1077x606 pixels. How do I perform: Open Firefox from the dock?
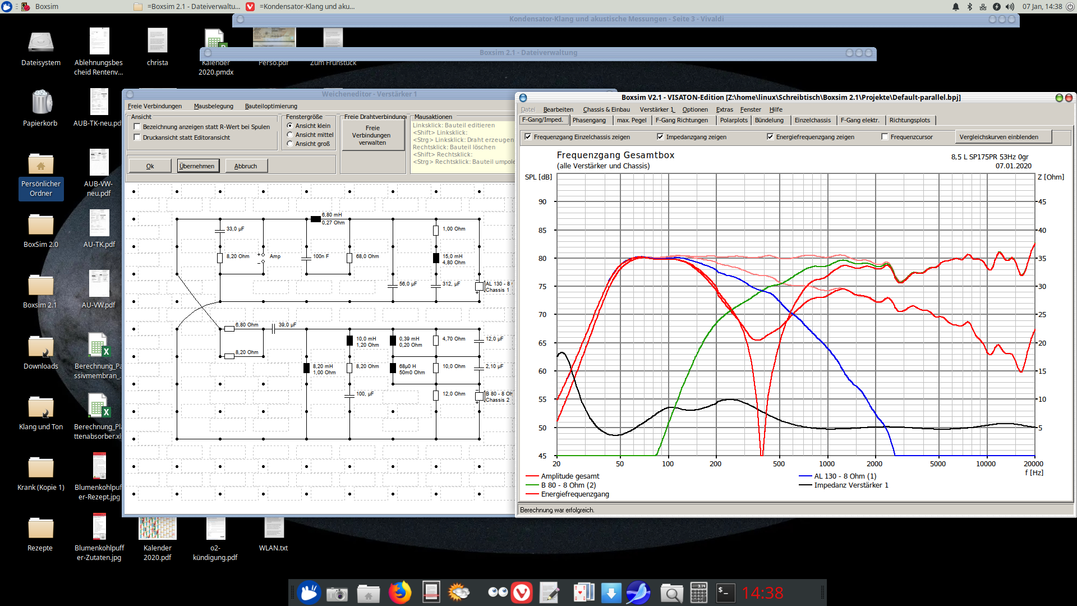pyautogui.click(x=400, y=593)
